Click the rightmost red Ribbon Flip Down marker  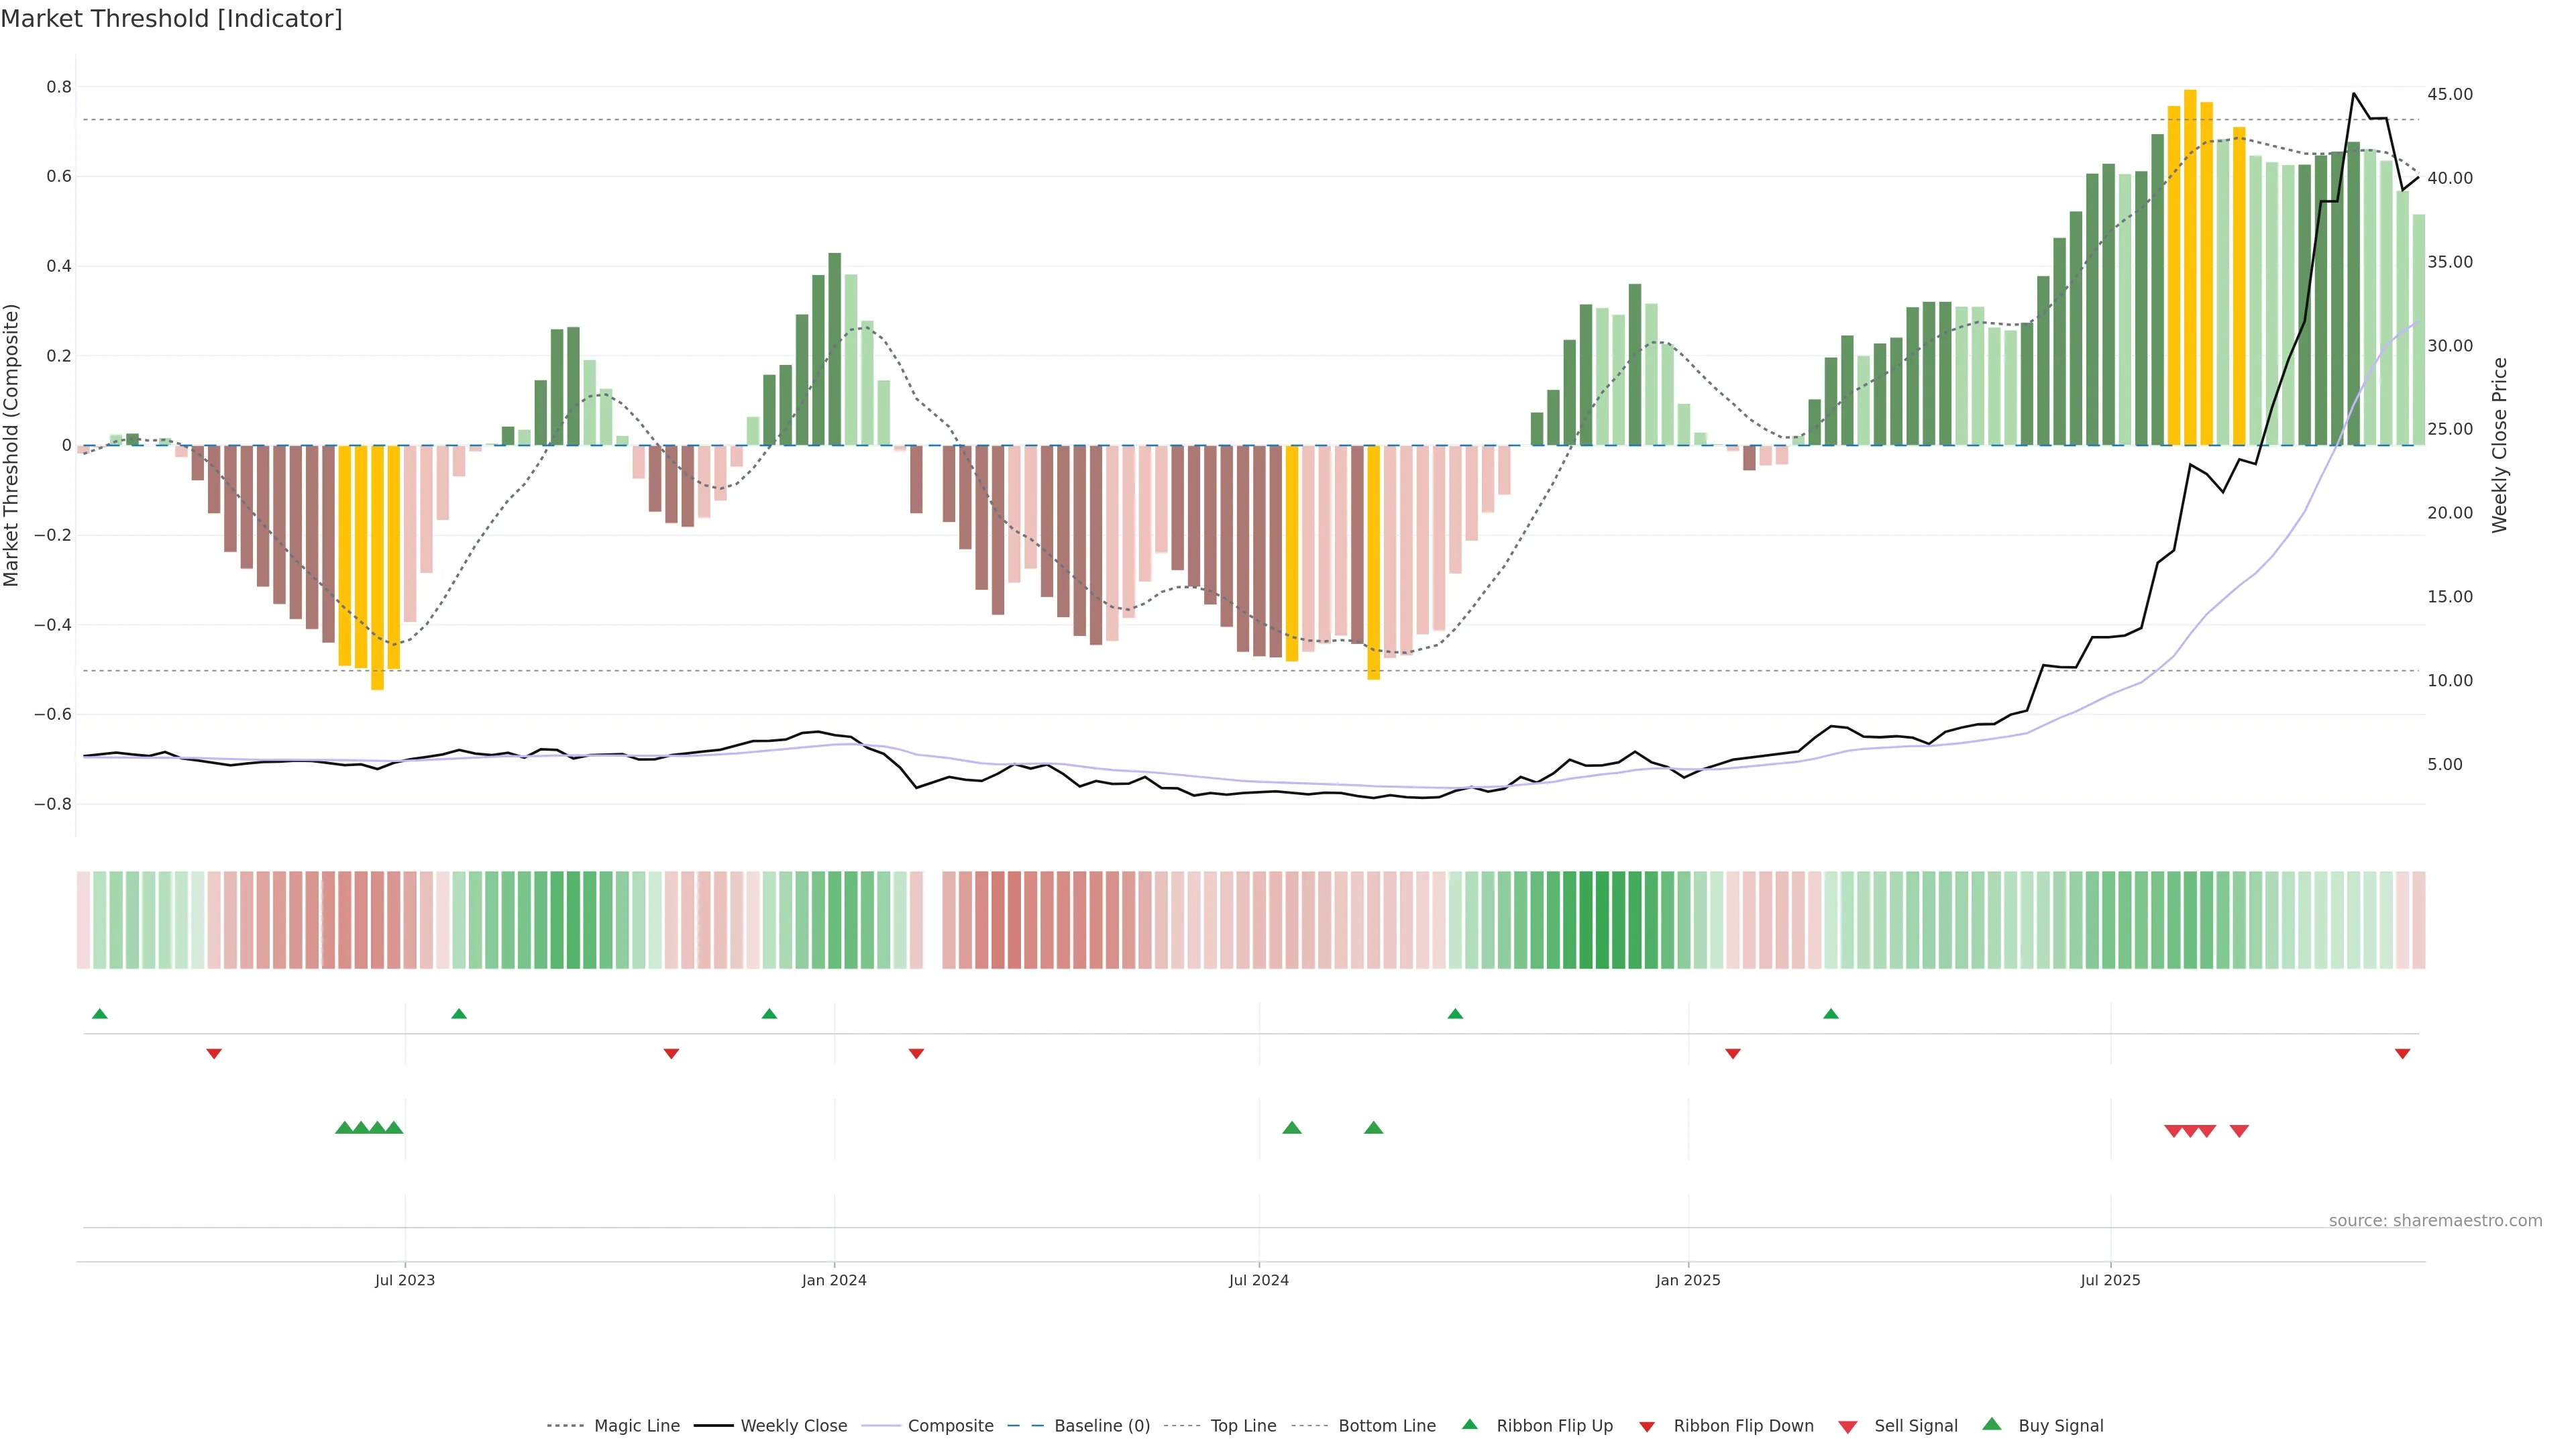(2402, 1054)
